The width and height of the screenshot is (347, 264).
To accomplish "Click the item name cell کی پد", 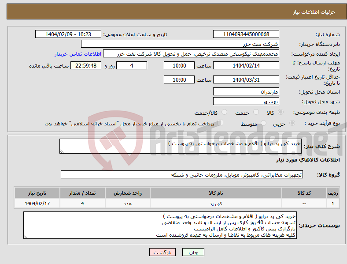I will (216, 204).
